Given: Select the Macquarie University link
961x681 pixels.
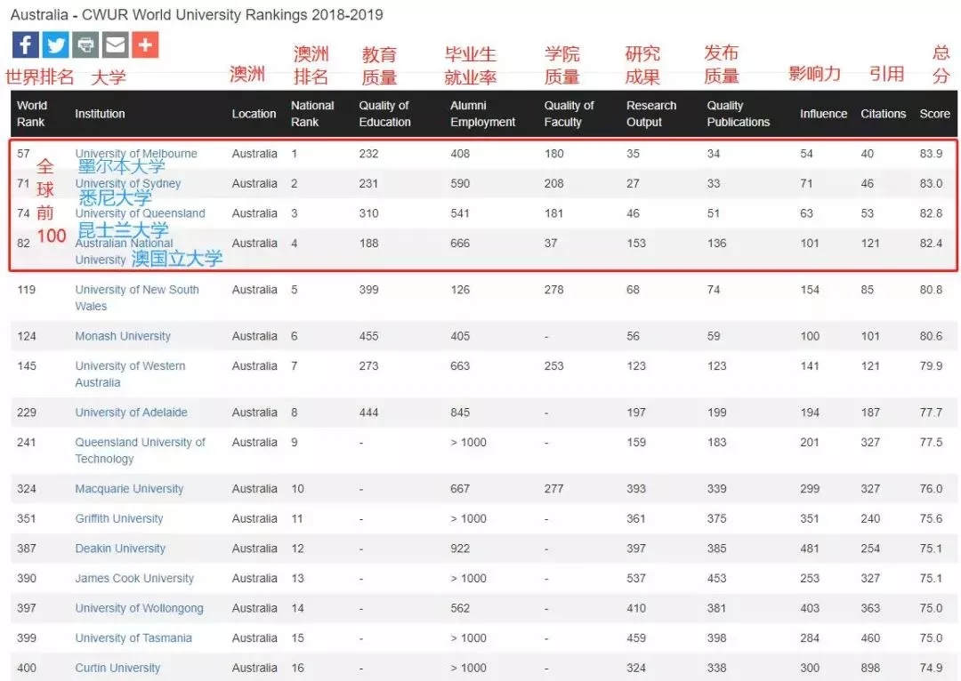Looking at the screenshot, I should [x=129, y=489].
